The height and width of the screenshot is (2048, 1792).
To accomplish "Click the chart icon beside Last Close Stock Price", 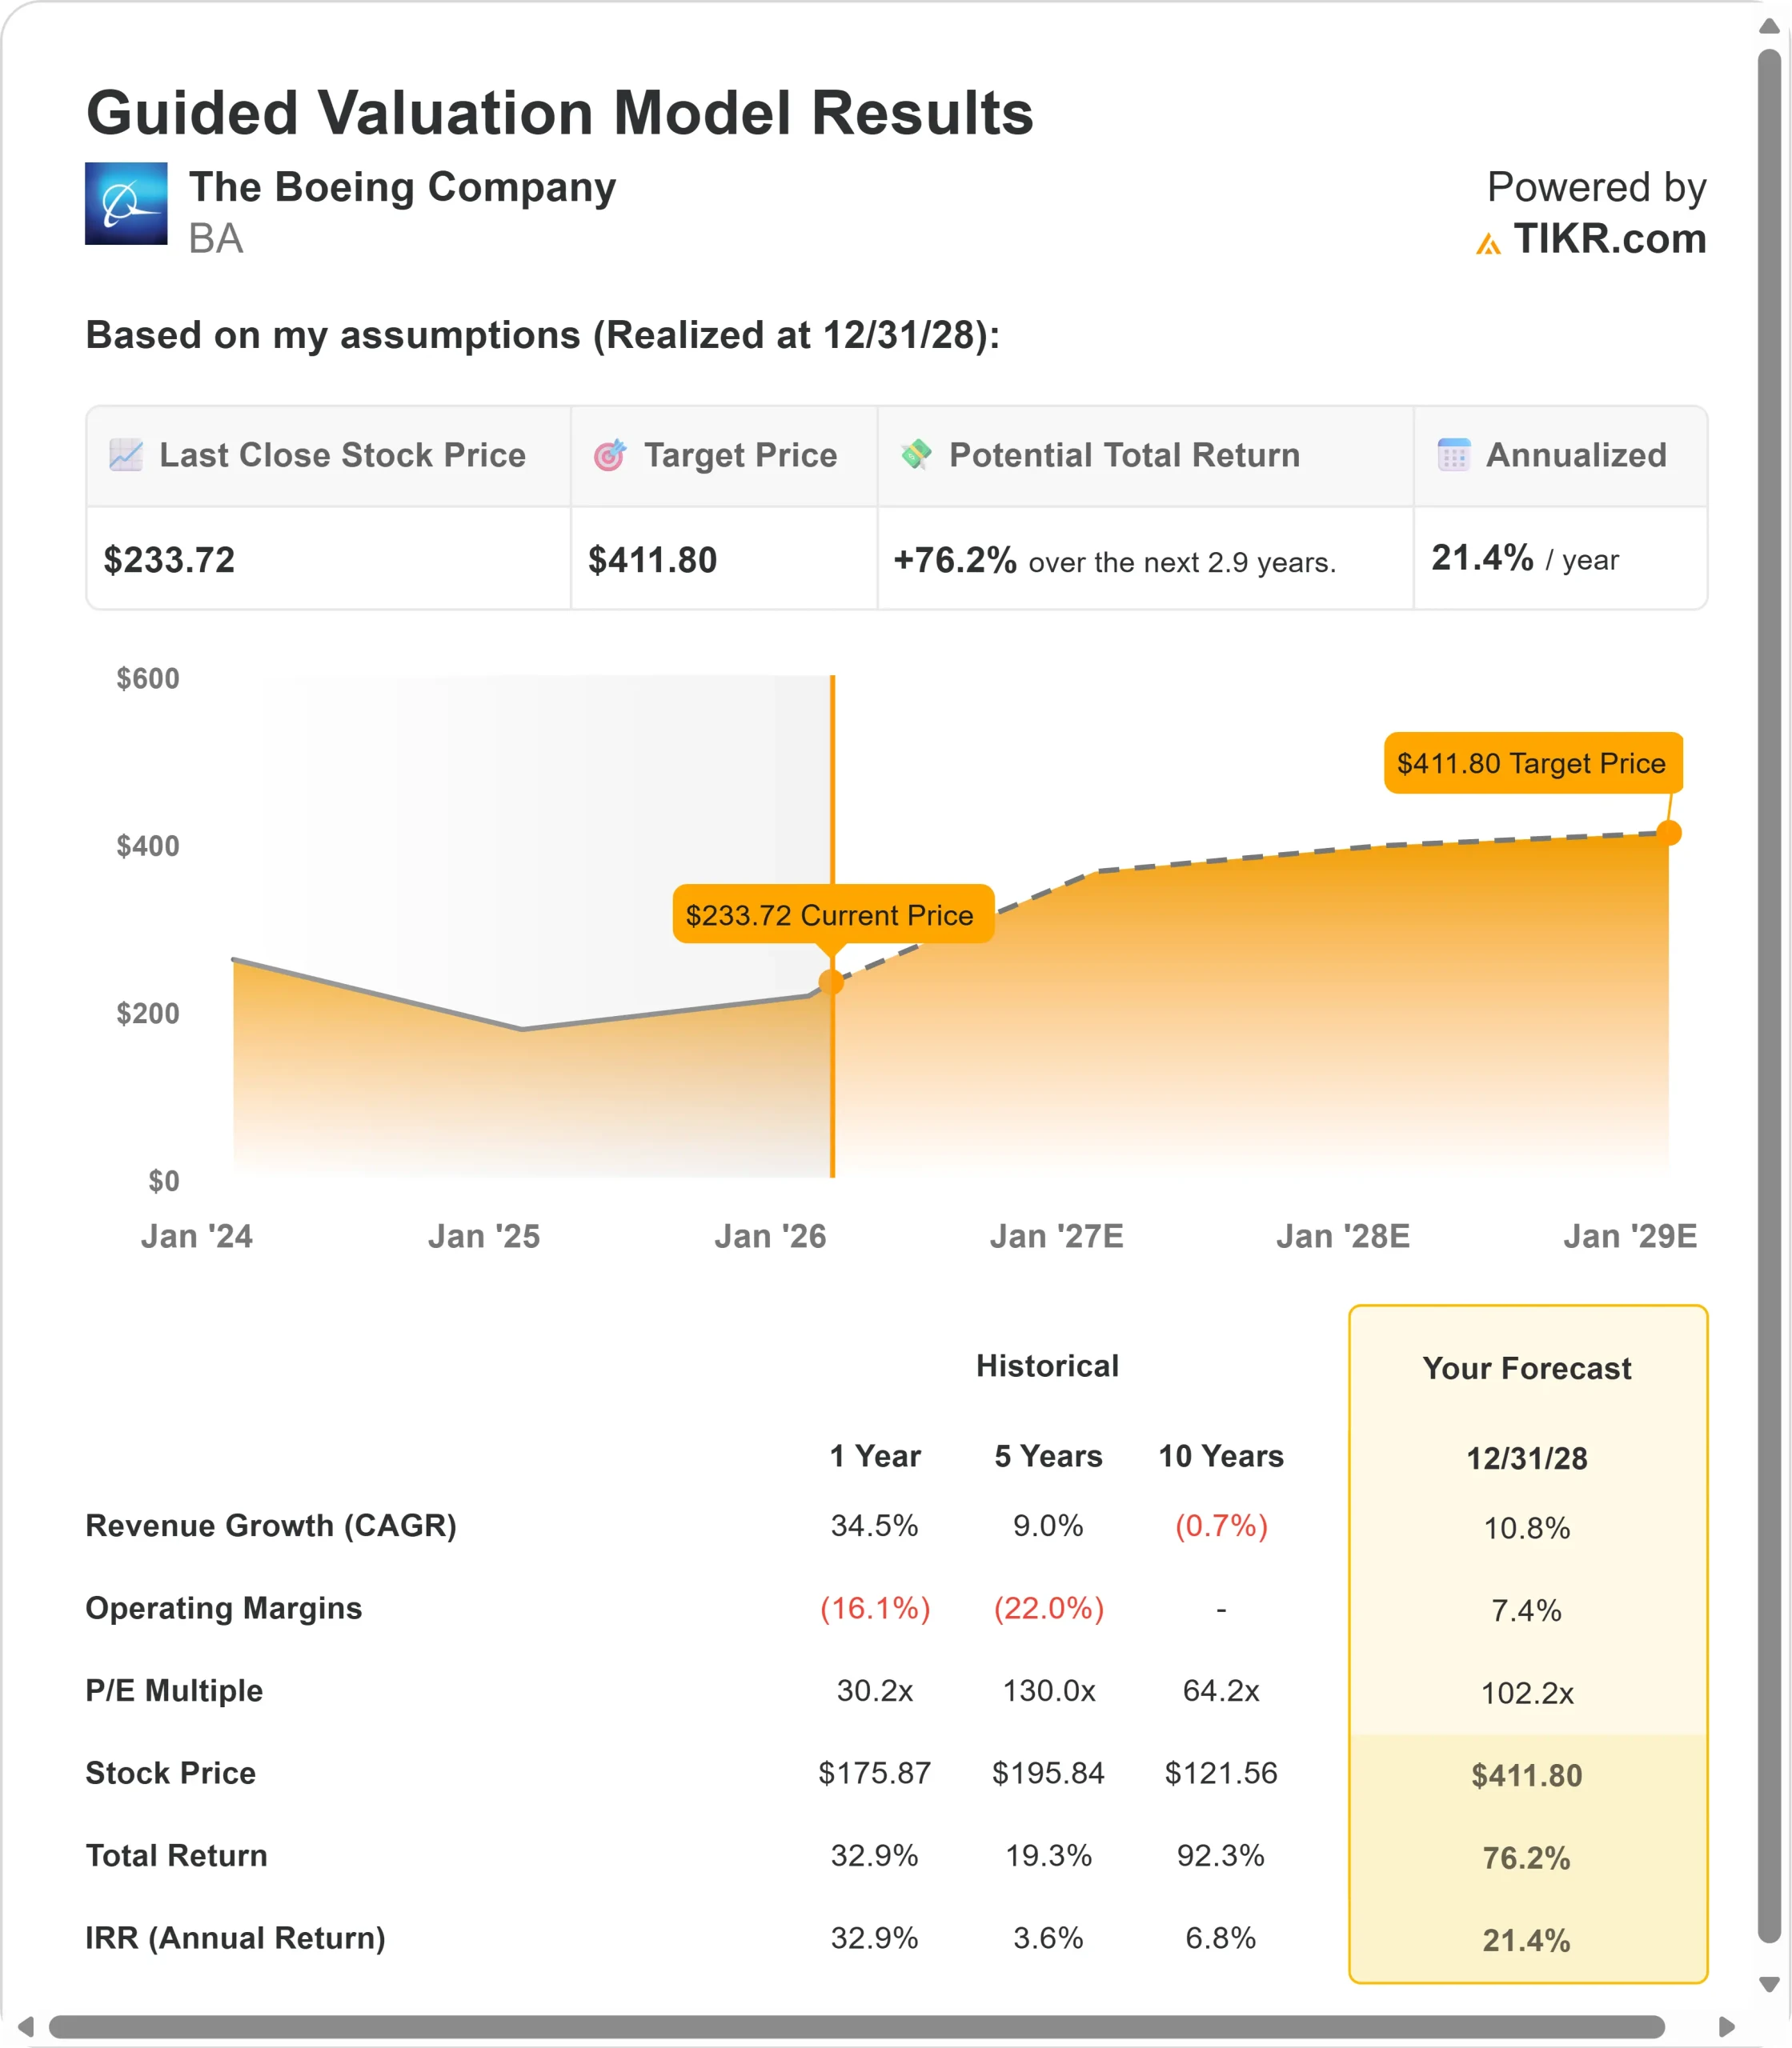I will click(x=126, y=454).
